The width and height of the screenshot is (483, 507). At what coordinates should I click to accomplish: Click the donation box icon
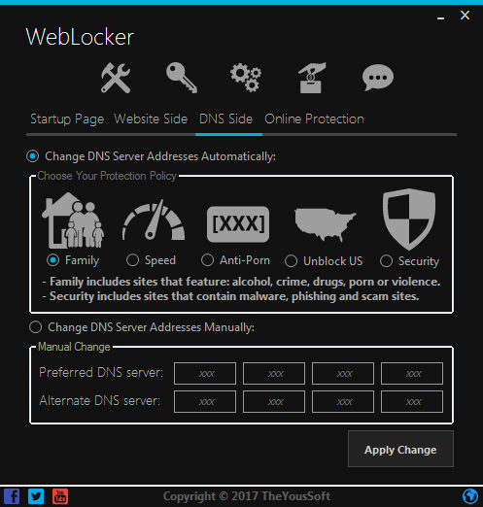point(312,78)
